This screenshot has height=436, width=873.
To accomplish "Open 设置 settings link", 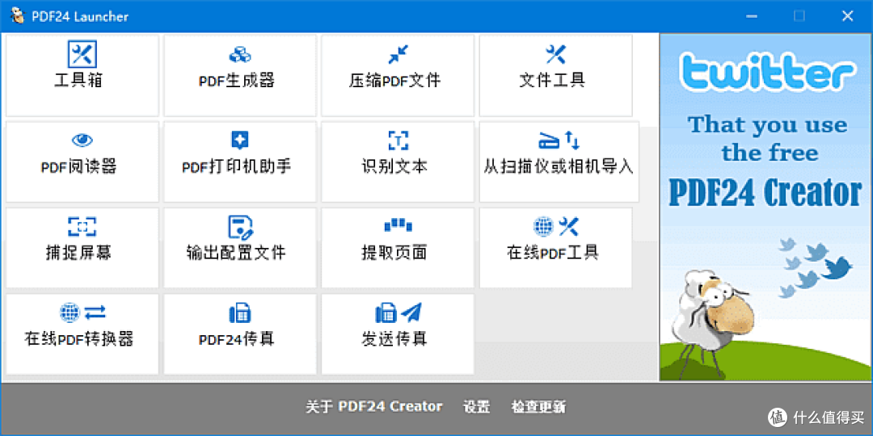I will 477,406.
